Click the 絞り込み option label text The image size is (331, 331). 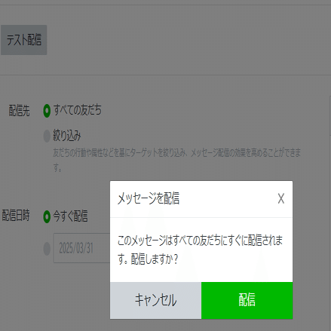67,136
